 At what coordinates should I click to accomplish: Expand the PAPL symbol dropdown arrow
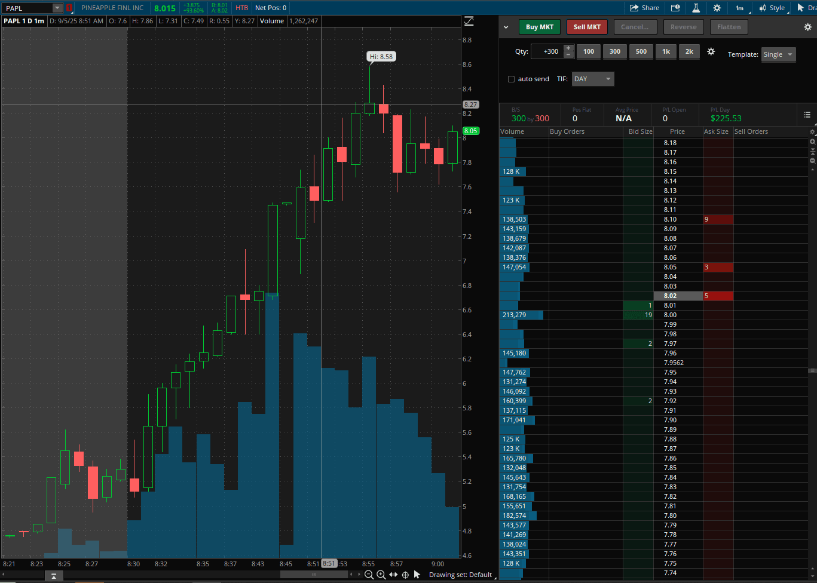coord(57,8)
